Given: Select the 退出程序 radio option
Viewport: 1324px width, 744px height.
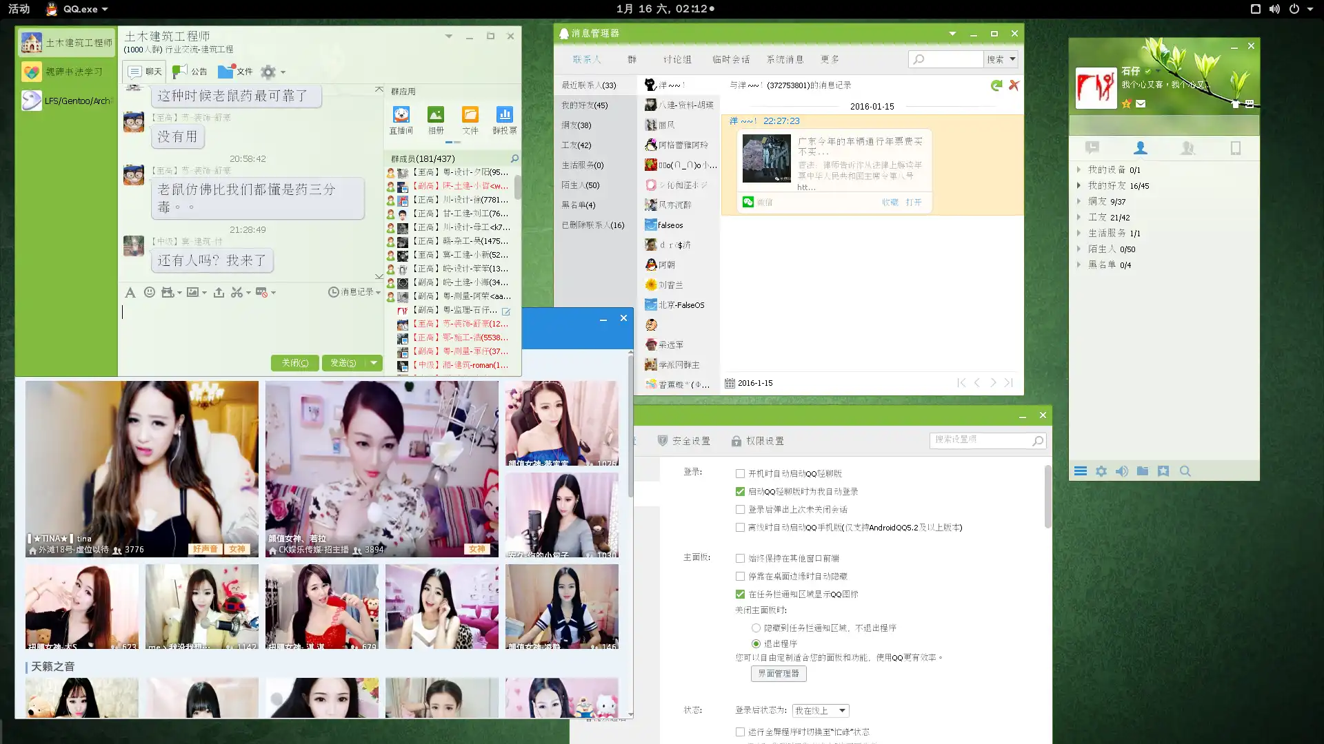Looking at the screenshot, I should [756, 644].
